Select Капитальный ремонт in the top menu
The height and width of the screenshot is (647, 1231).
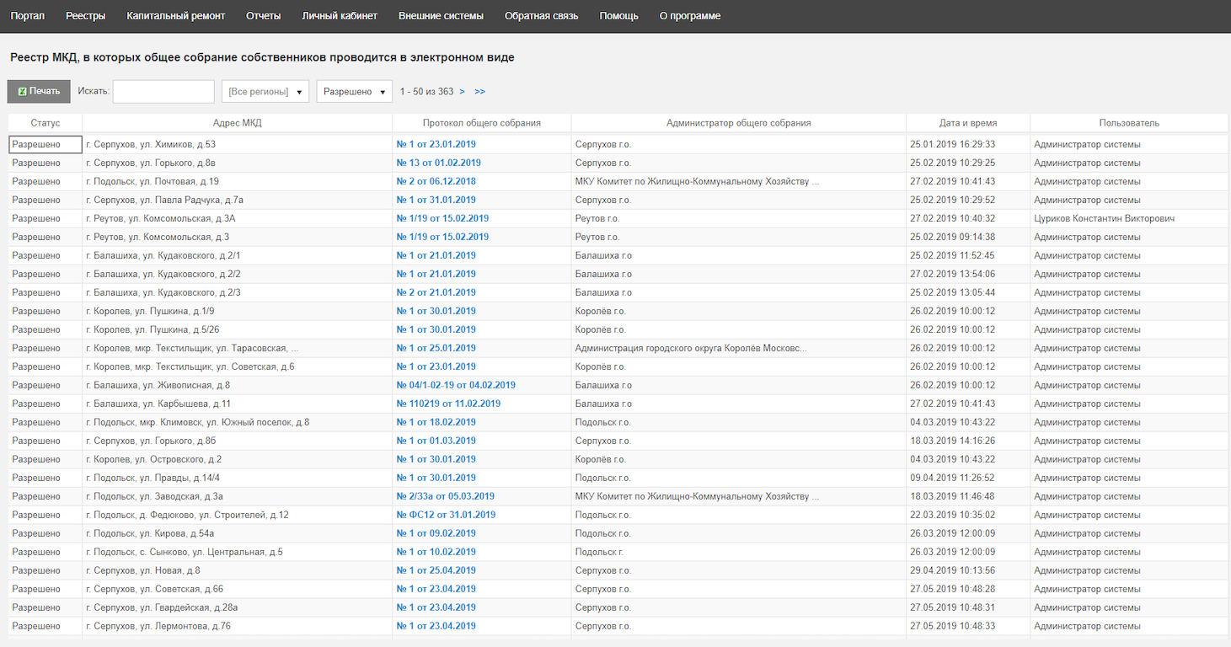pos(175,16)
